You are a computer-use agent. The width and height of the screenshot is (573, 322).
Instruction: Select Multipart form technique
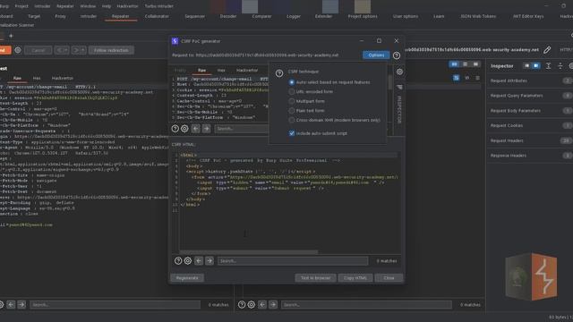[292, 101]
